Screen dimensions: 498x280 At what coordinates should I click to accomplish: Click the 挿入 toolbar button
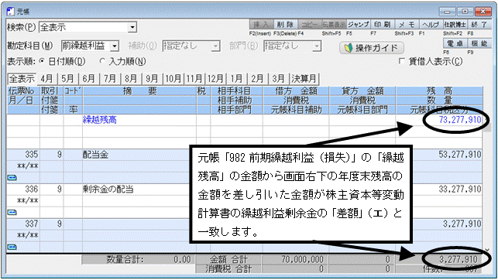[x=261, y=25]
